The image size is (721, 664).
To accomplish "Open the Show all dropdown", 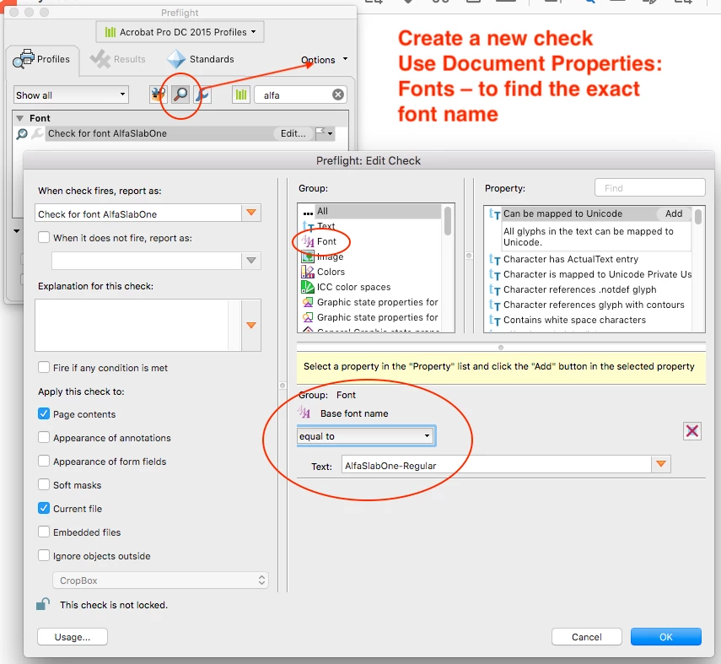I will click(x=72, y=94).
